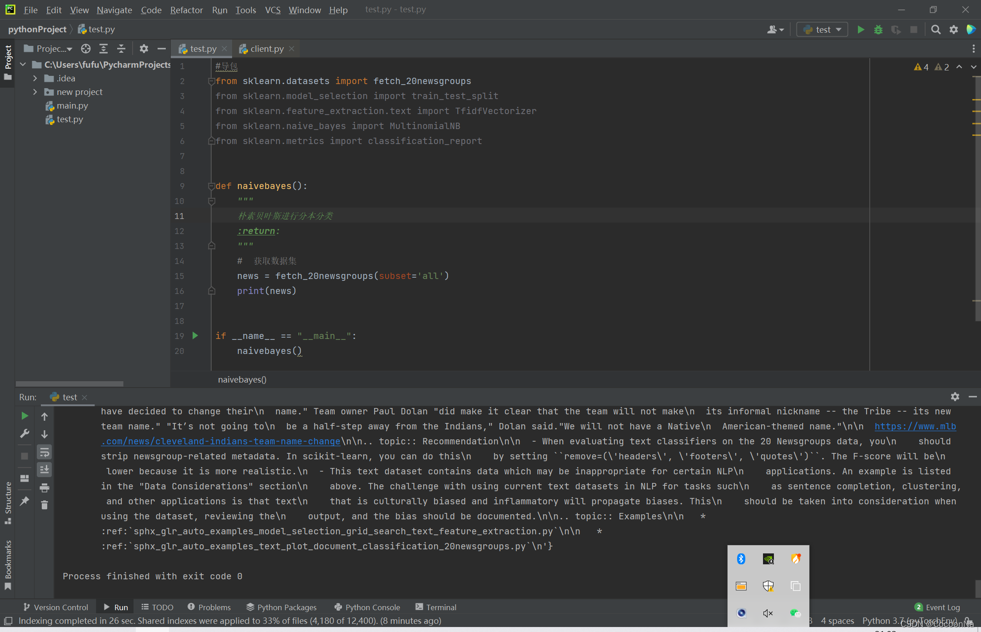
Task: Click the Debug bug icon in toolbar
Action: click(878, 30)
